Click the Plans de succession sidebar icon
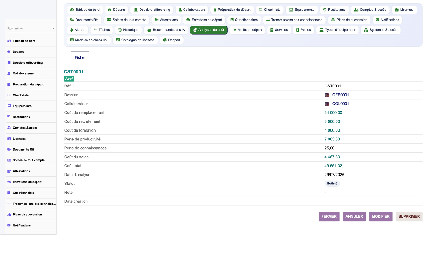Image resolution: width=430 pixels, height=266 pixels. click(9, 215)
